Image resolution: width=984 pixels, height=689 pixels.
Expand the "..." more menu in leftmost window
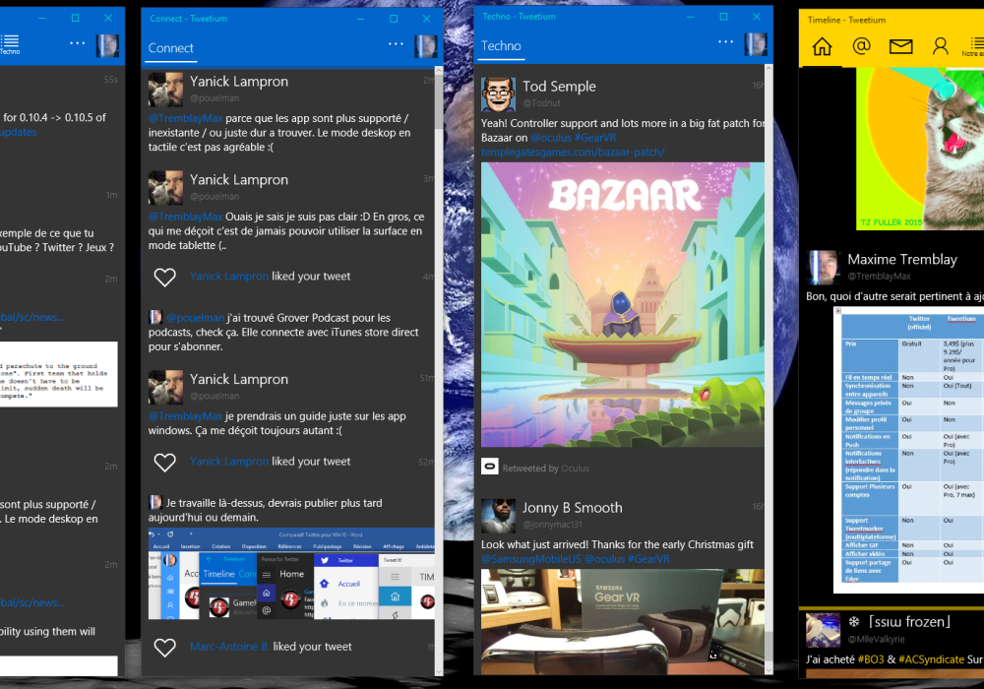click(x=78, y=44)
